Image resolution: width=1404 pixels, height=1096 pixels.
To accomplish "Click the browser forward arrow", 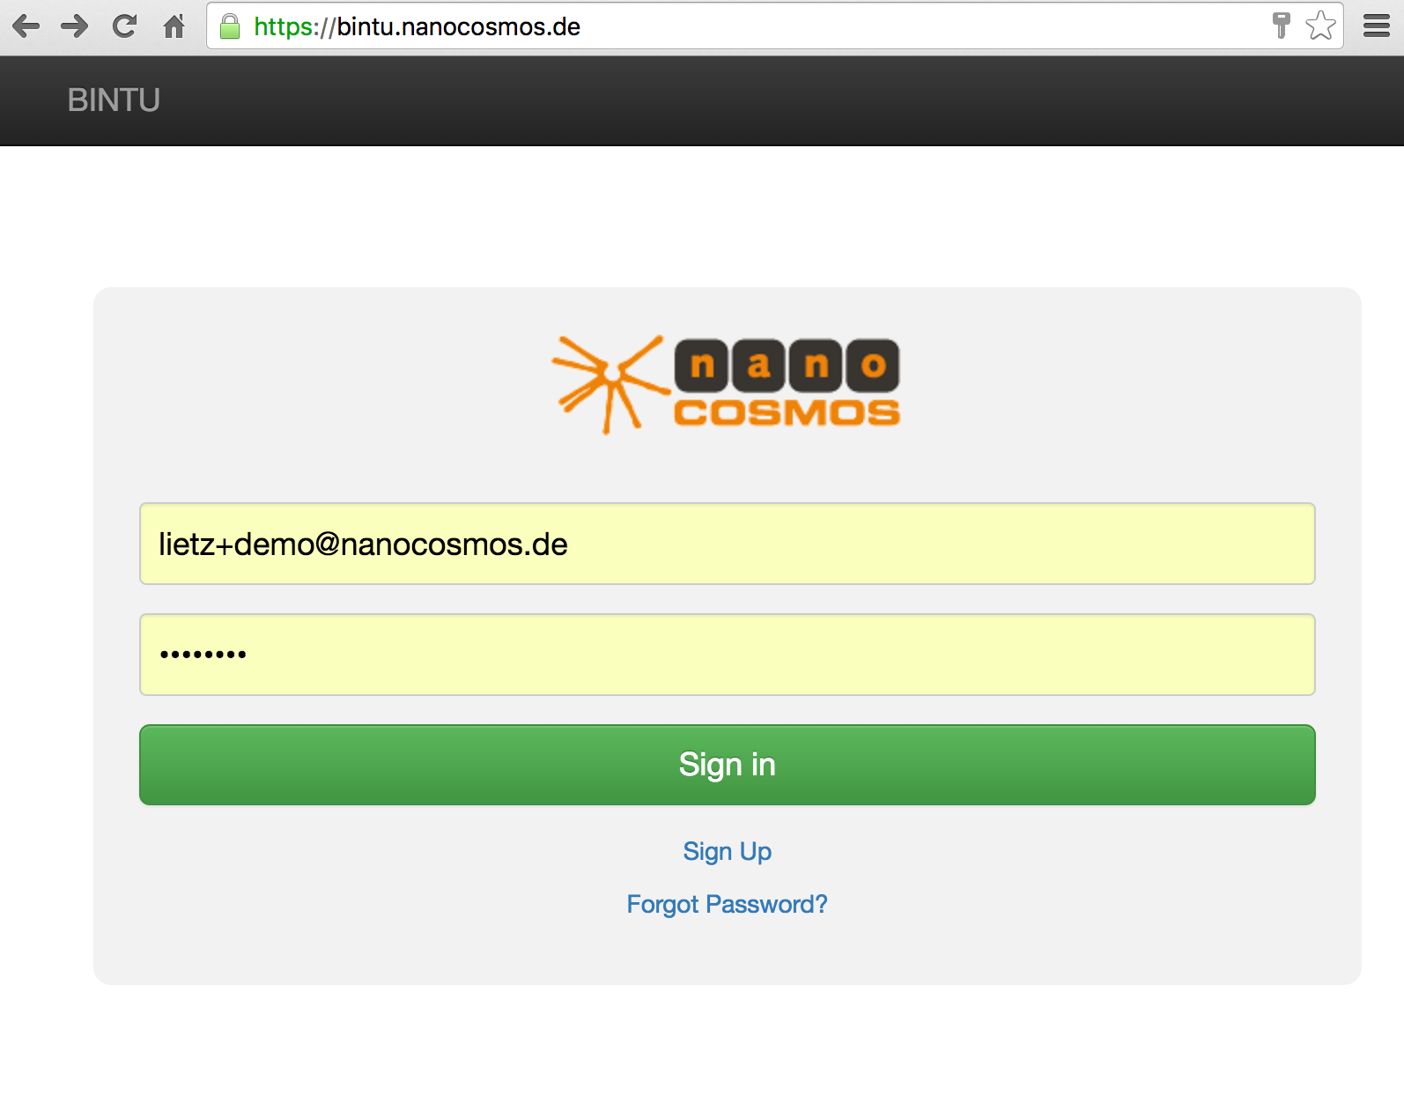I will click(x=75, y=26).
